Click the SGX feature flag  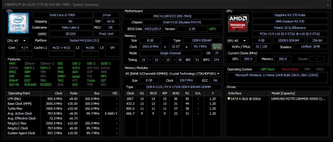coord(75,85)
